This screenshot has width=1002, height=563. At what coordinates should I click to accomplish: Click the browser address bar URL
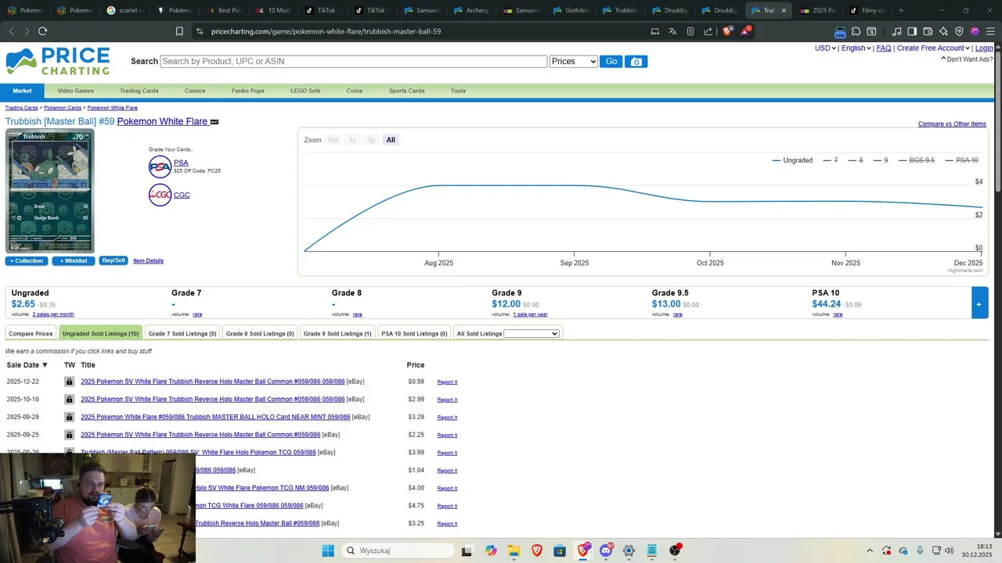coord(326,31)
